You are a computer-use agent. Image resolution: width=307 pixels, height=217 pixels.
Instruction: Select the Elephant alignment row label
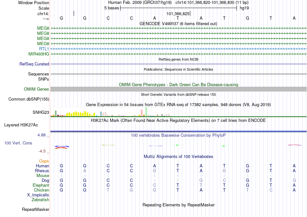point(41,185)
